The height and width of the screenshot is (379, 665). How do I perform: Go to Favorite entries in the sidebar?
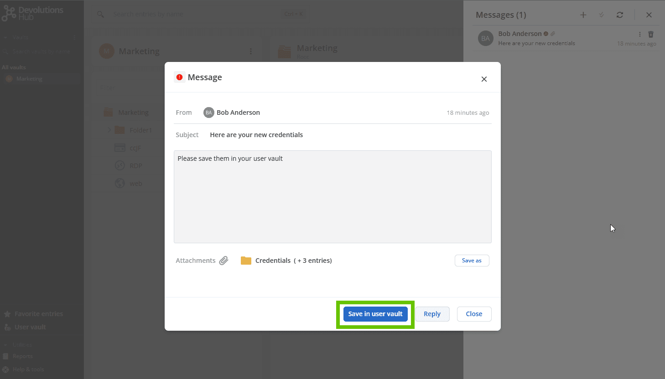[x=38, y=314]
